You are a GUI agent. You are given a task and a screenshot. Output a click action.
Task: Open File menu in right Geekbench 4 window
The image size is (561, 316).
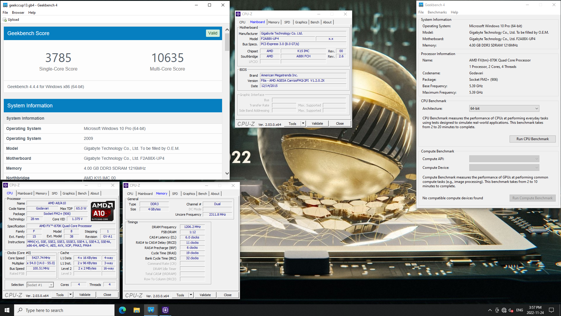coord(421,12)
